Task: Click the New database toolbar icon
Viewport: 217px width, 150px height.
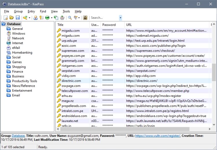Action: click(6, 18)
